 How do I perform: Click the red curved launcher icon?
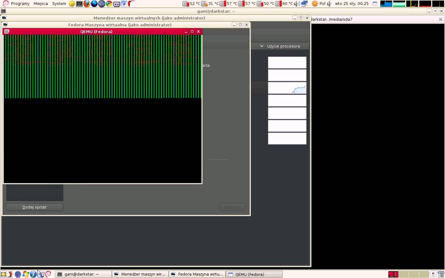(131, 4)
